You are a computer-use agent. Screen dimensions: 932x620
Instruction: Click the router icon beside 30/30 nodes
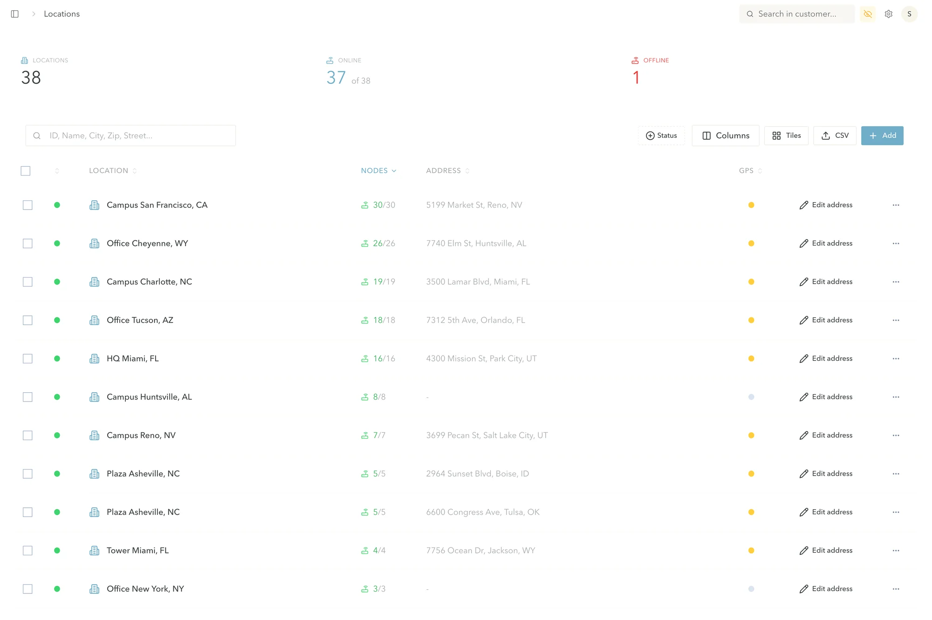point(365,205)
